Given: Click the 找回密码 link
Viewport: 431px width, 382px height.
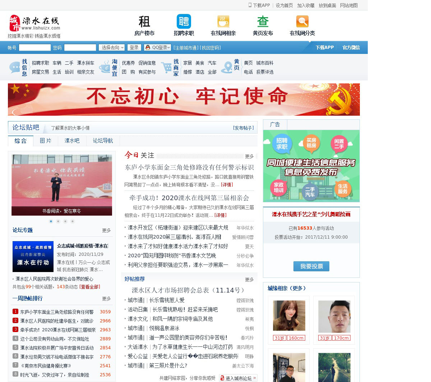Looking at the screenshot, I should [x=210, y=48].
